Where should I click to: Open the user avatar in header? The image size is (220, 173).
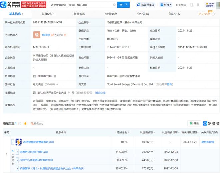coord(218,5)
